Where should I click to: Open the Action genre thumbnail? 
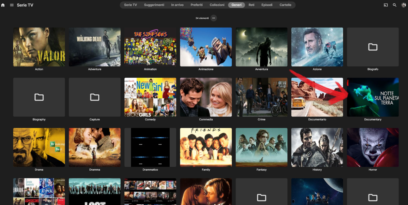[x=39, y=47]
